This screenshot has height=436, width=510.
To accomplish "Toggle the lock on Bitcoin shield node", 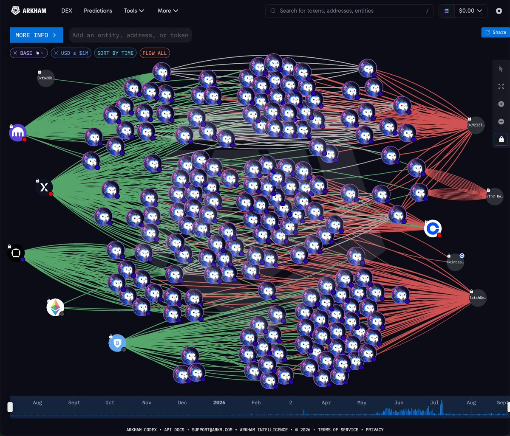I will click(110, 336).
